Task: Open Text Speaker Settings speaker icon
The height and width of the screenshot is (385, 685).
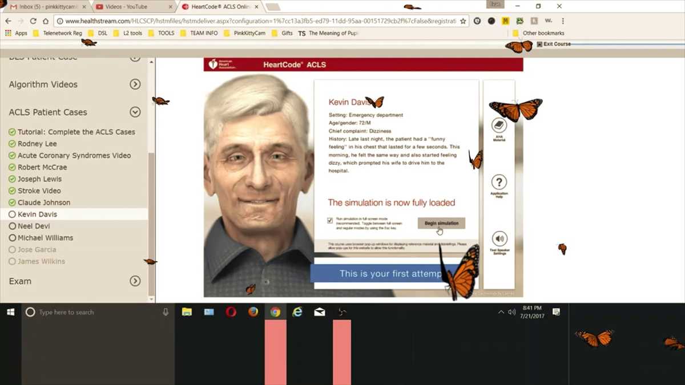Action: (499, 238)
